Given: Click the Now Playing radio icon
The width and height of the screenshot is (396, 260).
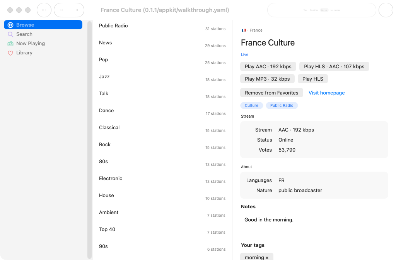Looking at the screenshot, I should 10,44.
